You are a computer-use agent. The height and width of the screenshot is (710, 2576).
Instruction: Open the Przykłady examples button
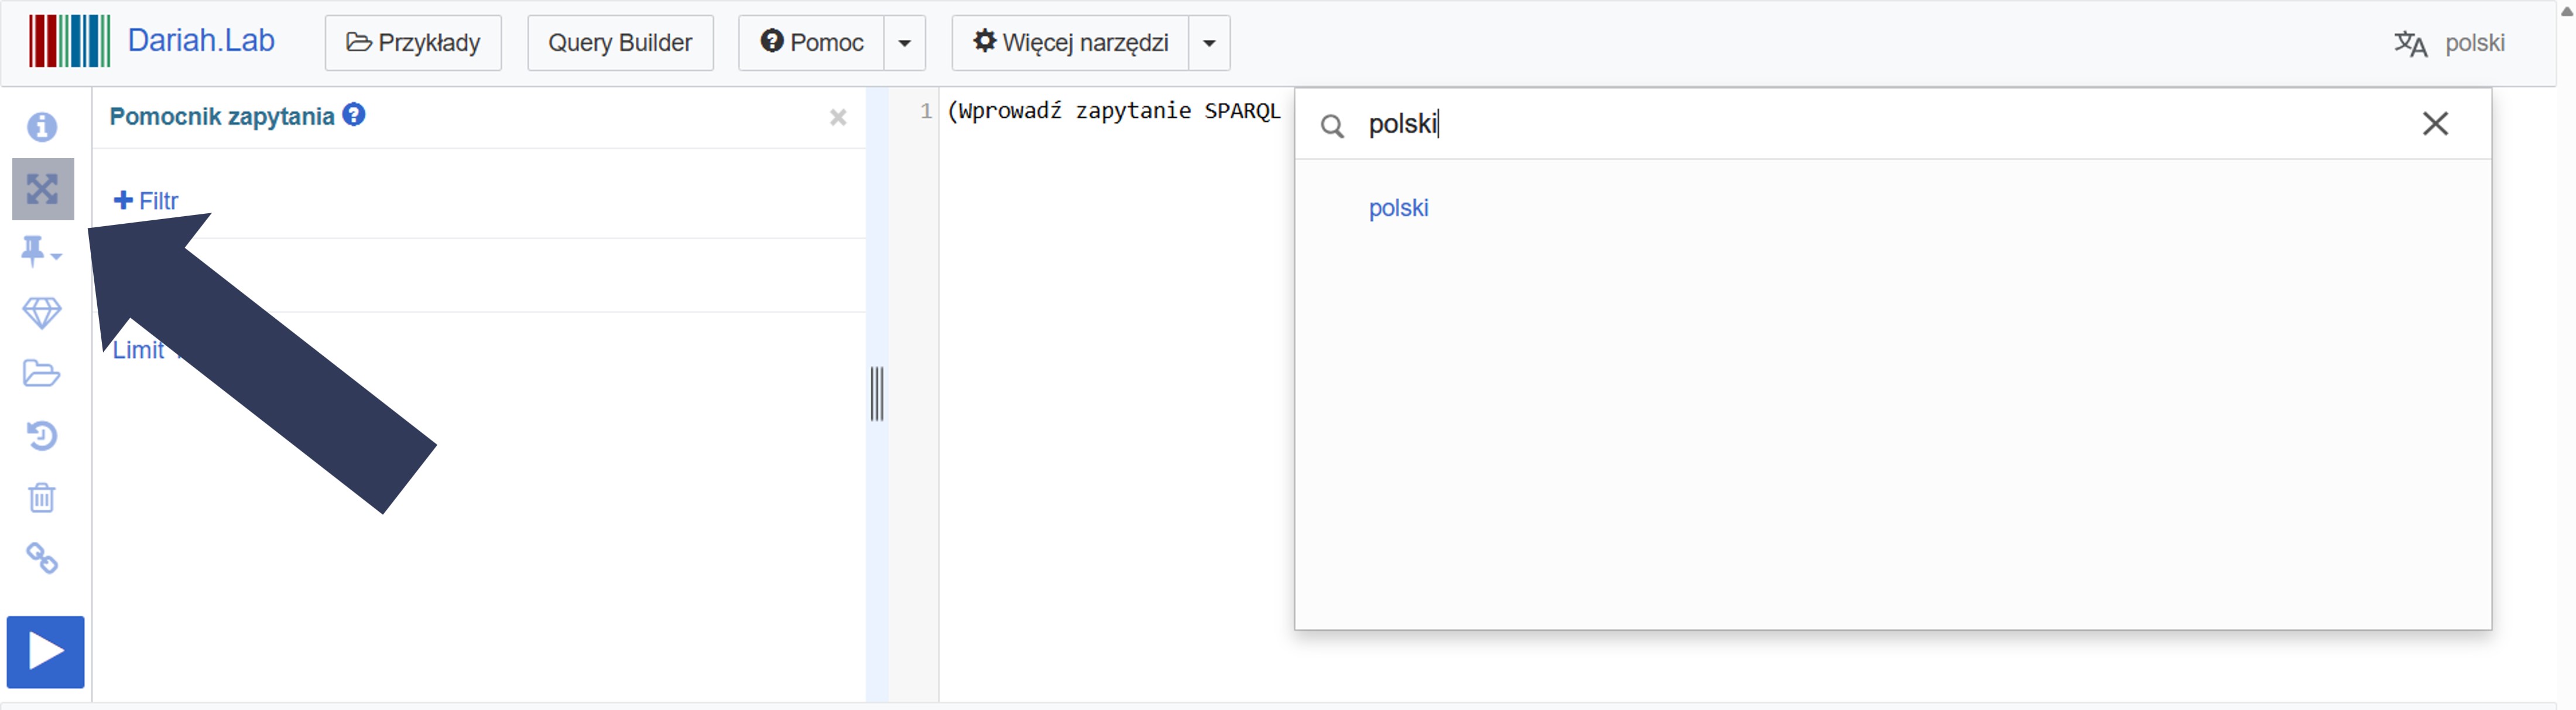click(413, 43)
